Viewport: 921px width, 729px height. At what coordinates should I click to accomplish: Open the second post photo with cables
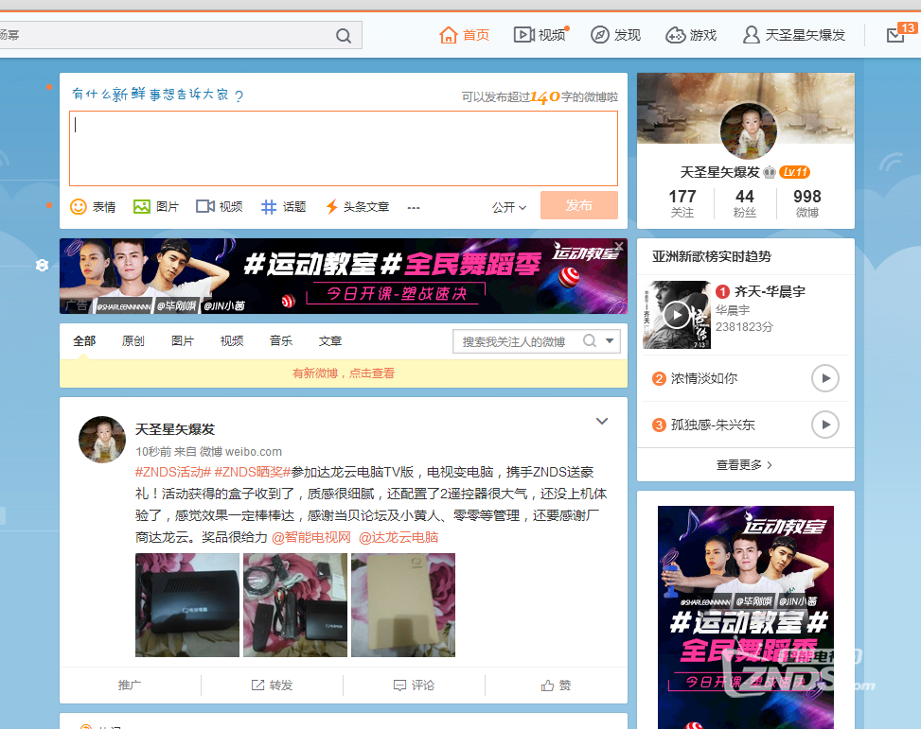[x=295, y=605]
